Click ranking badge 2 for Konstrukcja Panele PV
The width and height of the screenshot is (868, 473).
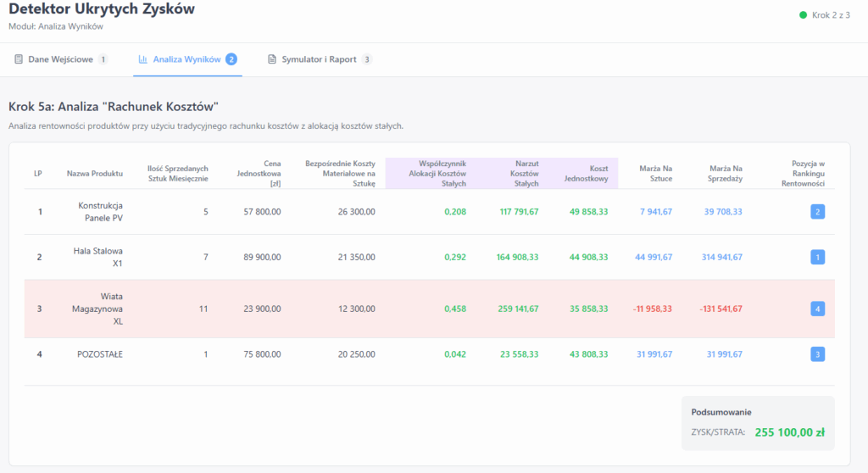(817, 212)
